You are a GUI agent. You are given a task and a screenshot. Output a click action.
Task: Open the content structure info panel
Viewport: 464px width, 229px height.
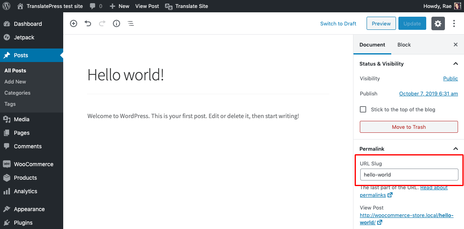tap(116, 23)
